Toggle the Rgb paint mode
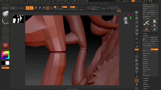161x90 pixels. (64, 7)
